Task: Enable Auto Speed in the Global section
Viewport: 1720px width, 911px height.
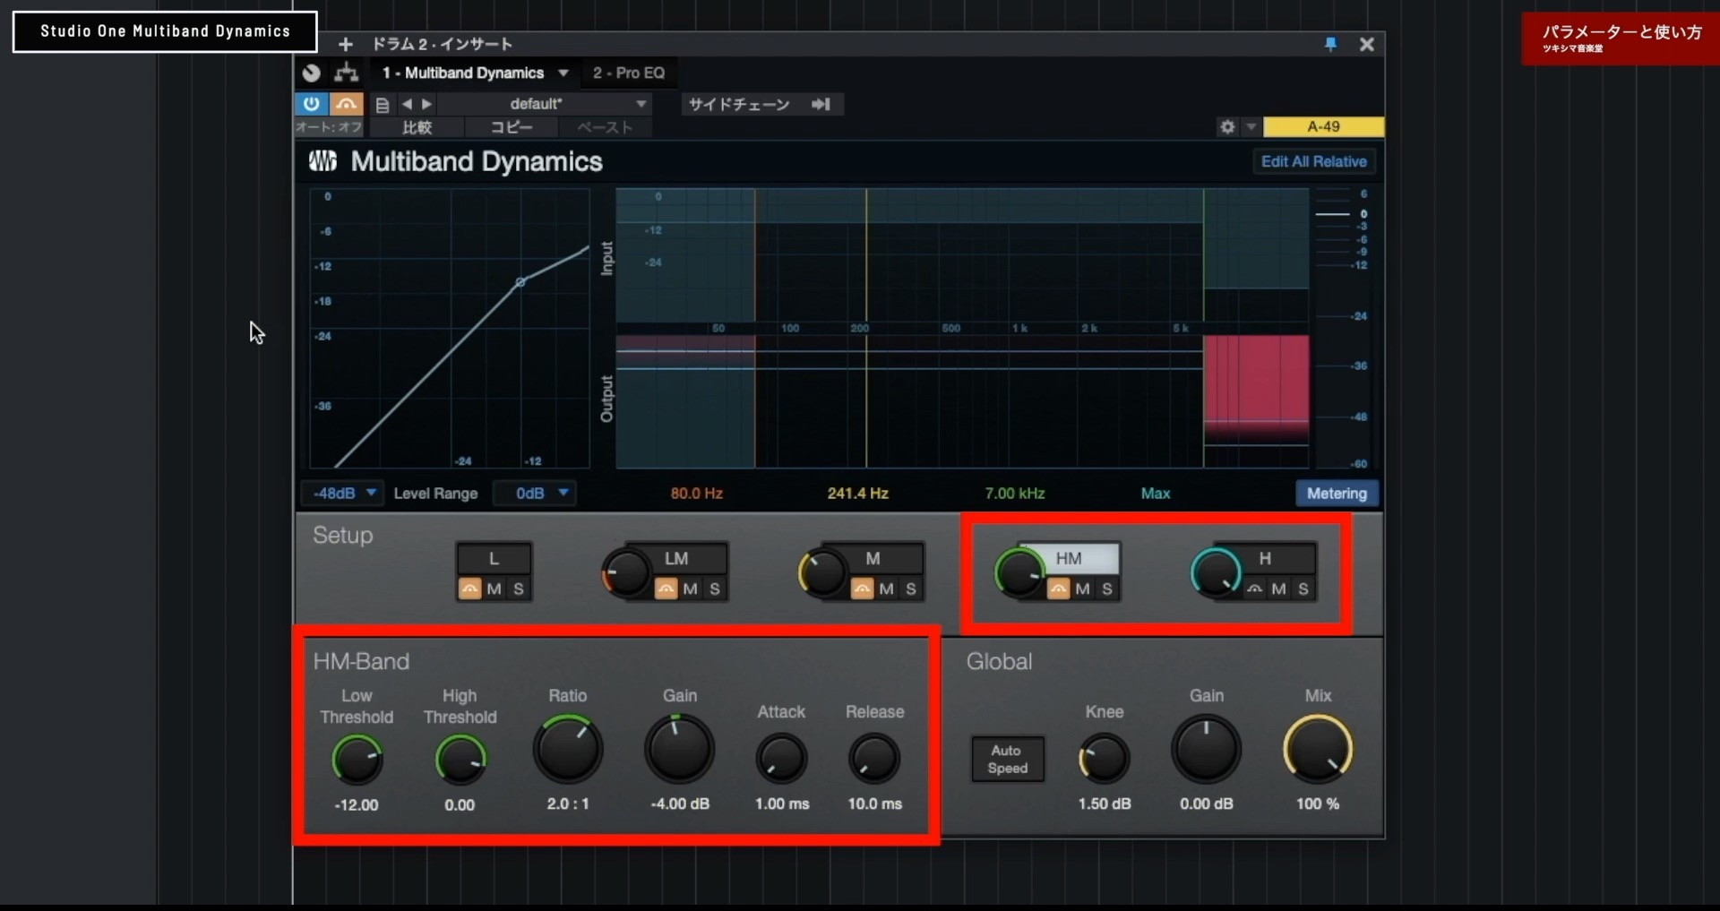Action: coord(1007,758)
